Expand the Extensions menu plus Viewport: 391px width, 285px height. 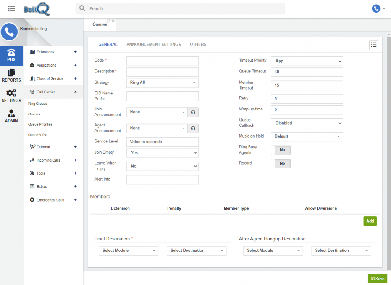(75, 52)
